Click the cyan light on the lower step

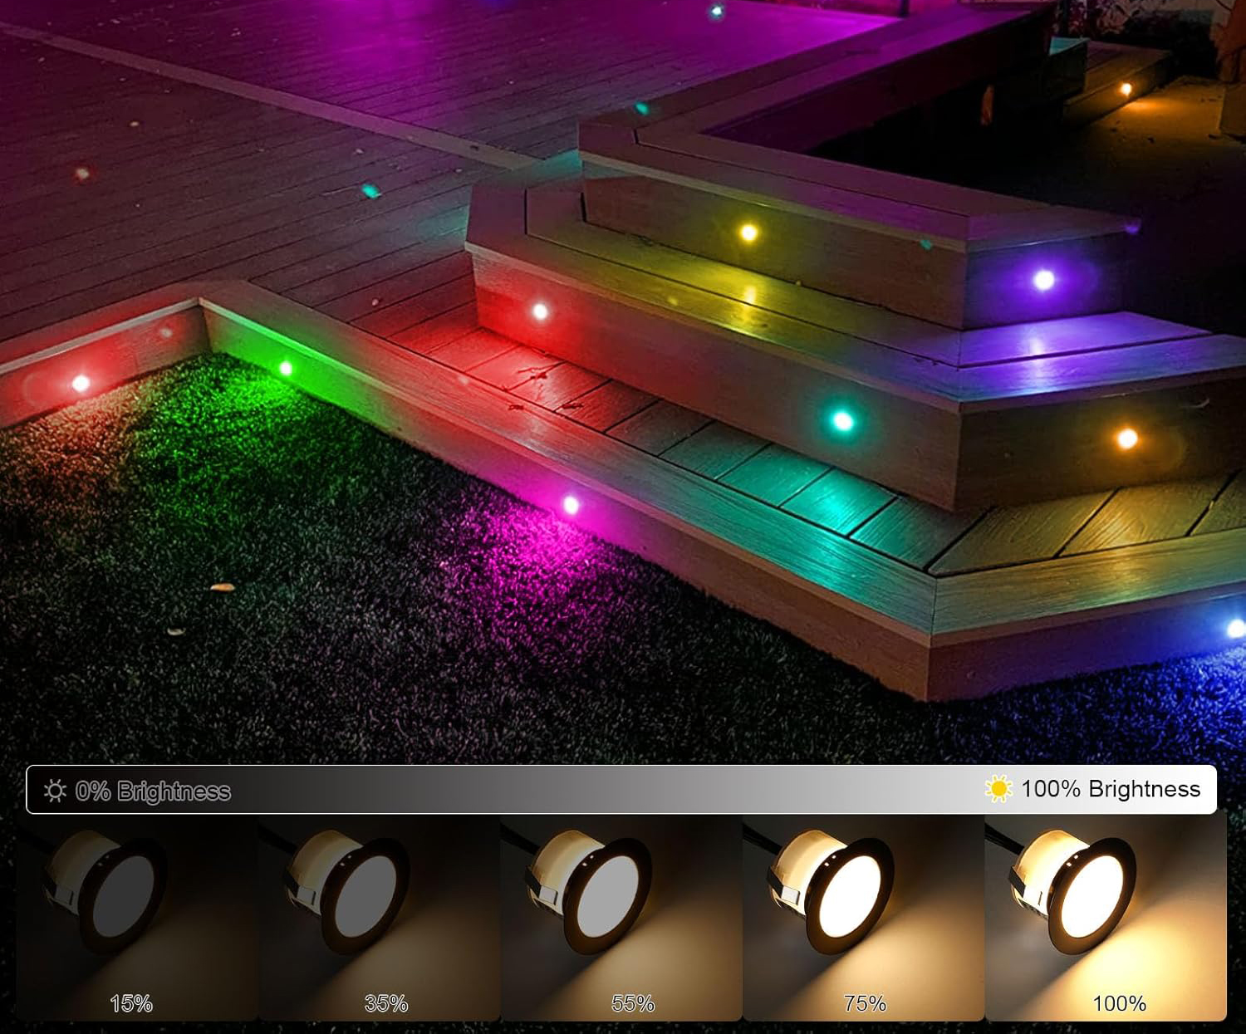(x=842, y=421)
